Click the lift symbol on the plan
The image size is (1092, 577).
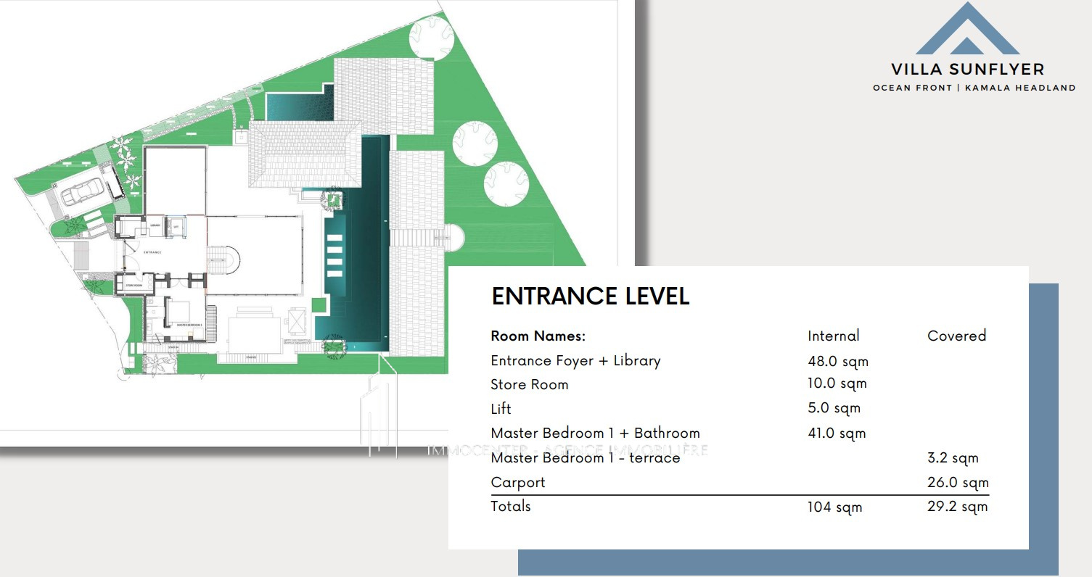176,226
